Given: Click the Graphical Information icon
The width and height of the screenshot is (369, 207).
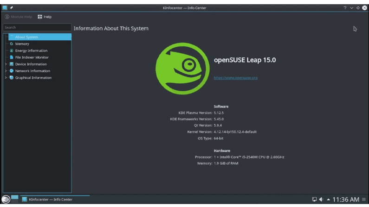Looking at the screenshot, I should coord(11,78).
